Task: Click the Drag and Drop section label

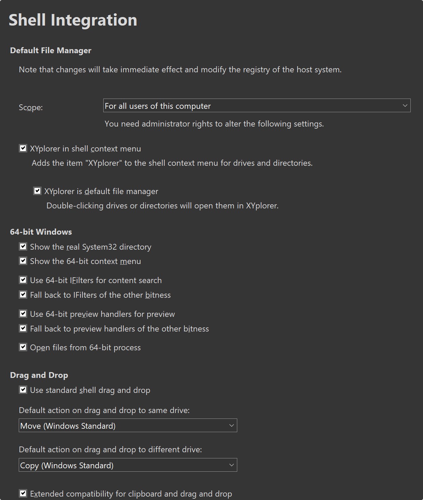Action: [39, 375]
